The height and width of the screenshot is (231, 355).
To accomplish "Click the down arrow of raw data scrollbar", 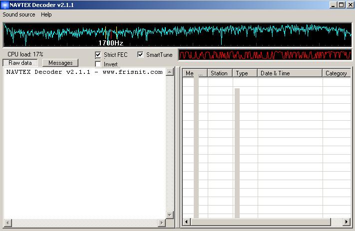I will (170, 215).
